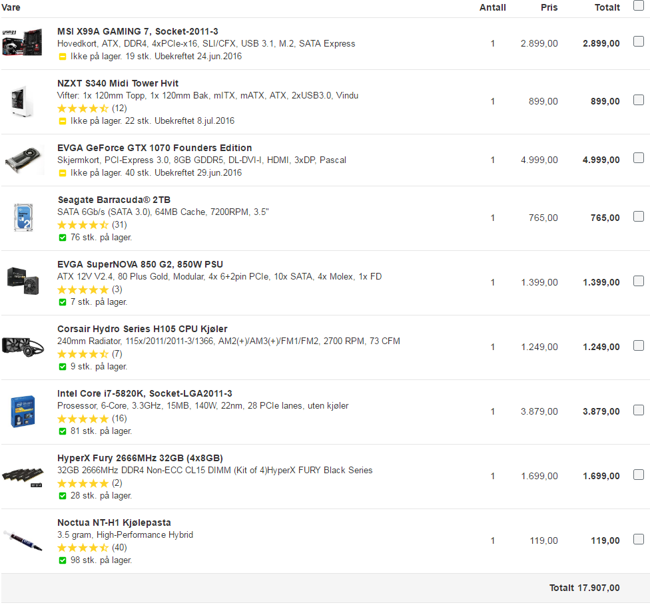Click the star rating for Intel i7-5820K (16)
This screenshot has height=607, width=650.
[x=83, y=419]
